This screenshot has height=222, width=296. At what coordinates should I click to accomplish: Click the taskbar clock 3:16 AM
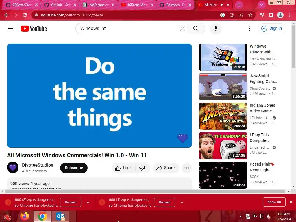[x=283, y=214]
